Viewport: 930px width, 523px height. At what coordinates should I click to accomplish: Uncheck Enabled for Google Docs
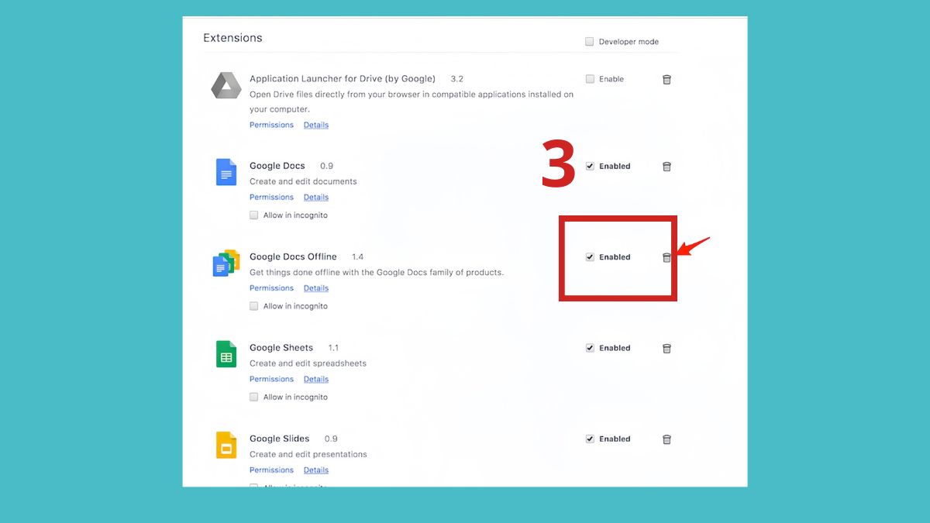[x=590, y=166]
